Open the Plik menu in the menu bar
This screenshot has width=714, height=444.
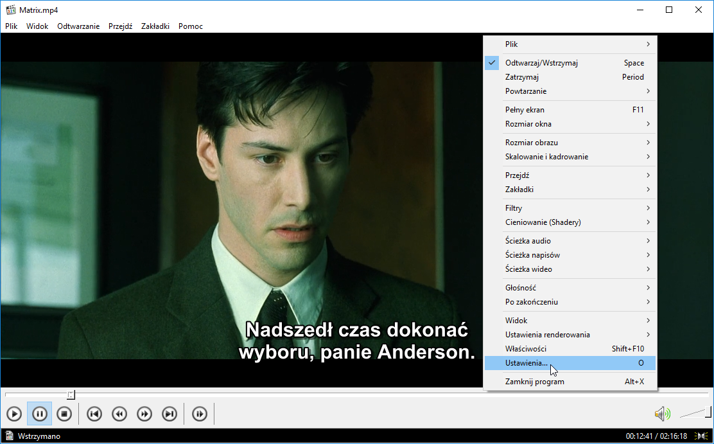coord(12,26)
